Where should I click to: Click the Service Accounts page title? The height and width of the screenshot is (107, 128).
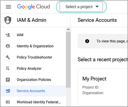97,20
